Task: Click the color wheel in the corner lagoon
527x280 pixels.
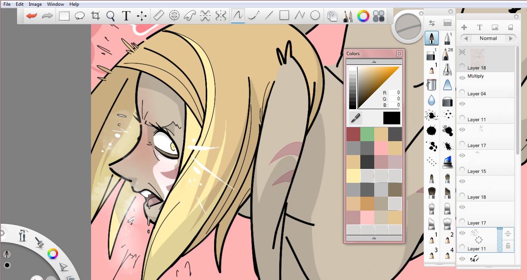Action: (52, 253)
